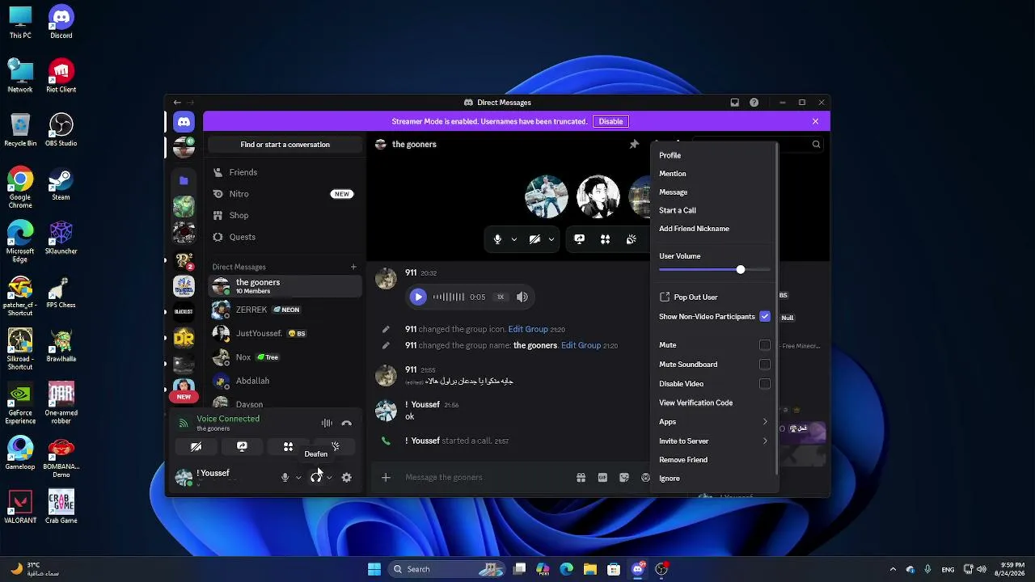Click Find or start a conversation
Image resolution: width=1035 pixels, height=582 pixels.
pyautogui.click(x=285, y=145)
